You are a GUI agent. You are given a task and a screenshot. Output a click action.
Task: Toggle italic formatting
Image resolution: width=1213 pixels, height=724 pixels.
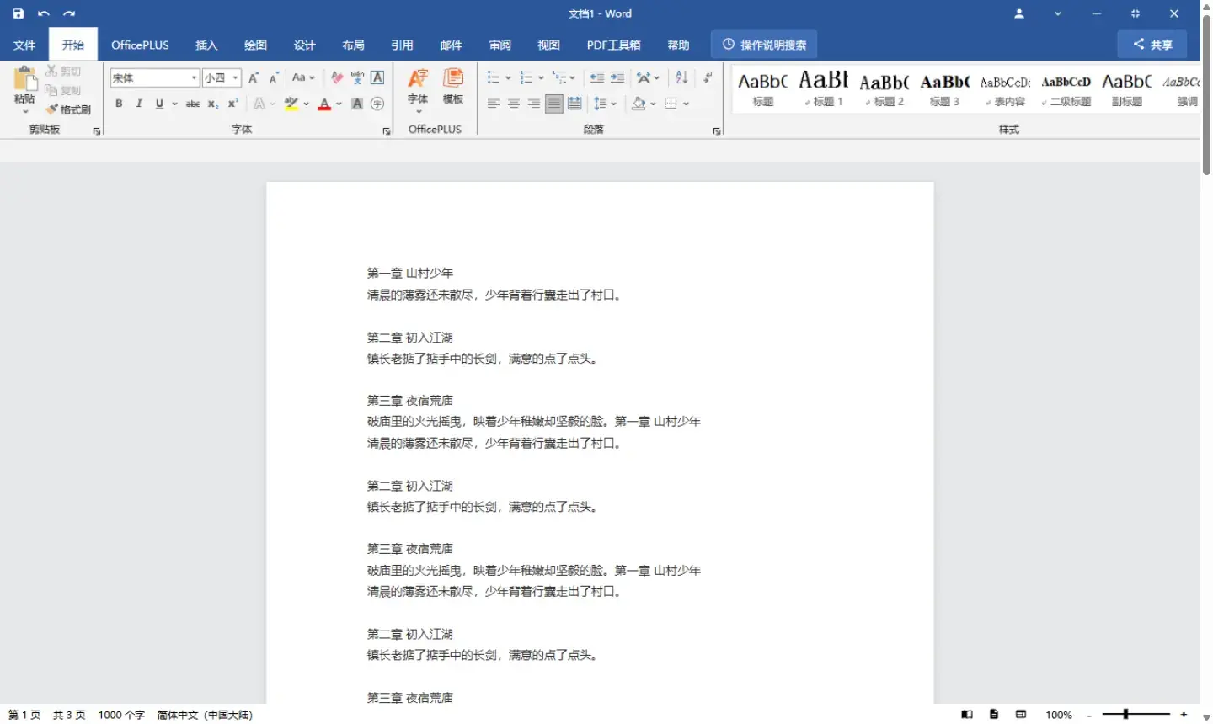coord(139,104)
